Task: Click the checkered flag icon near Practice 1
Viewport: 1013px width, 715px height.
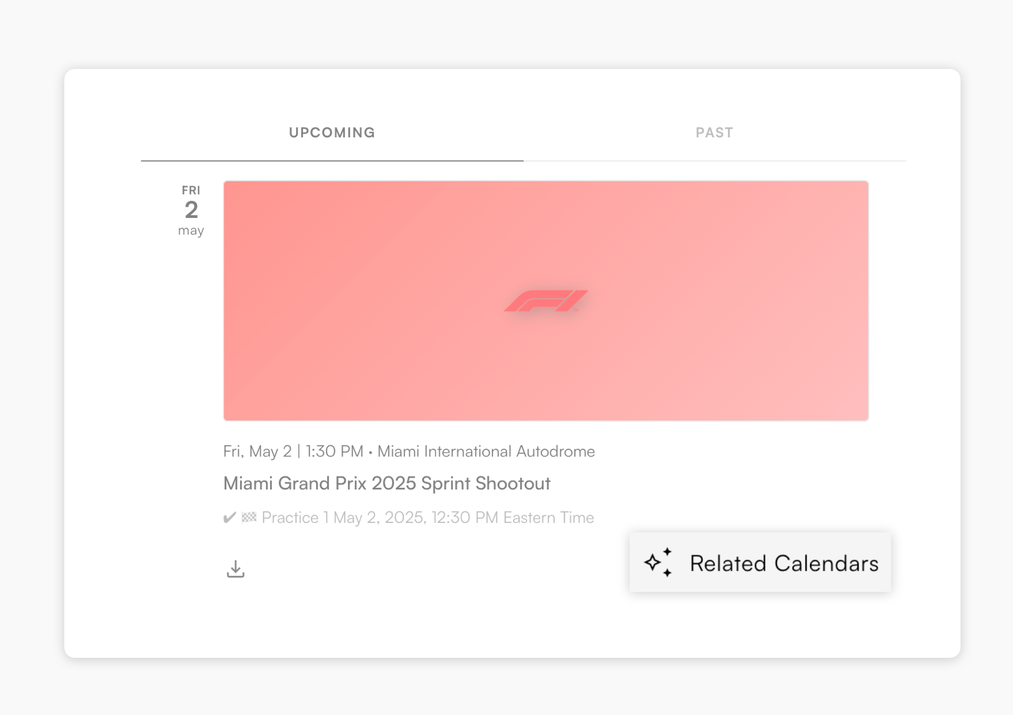Action: click(249, 517)
